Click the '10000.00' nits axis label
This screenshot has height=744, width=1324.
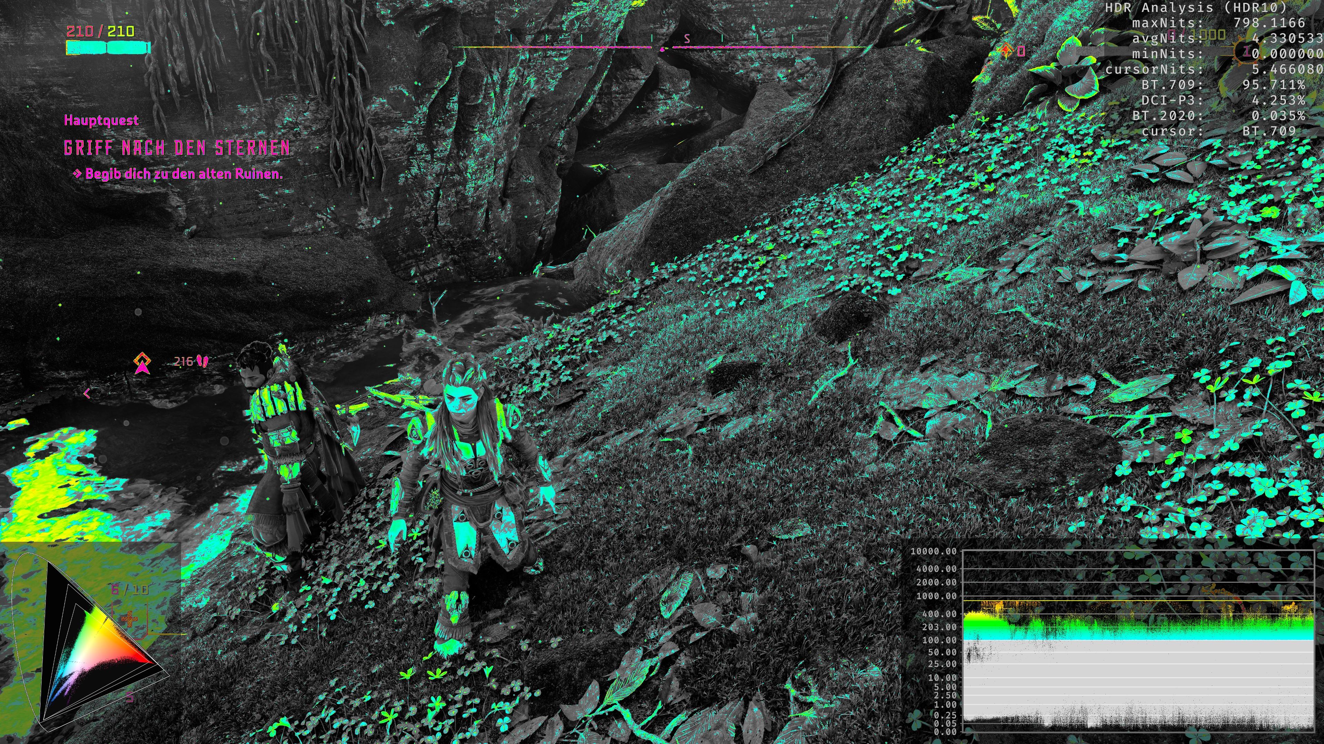933,551
